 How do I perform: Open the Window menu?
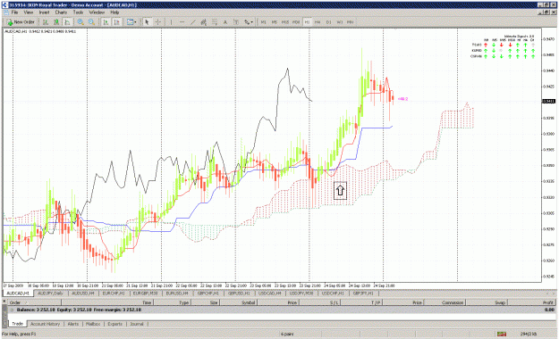point(97,12)
